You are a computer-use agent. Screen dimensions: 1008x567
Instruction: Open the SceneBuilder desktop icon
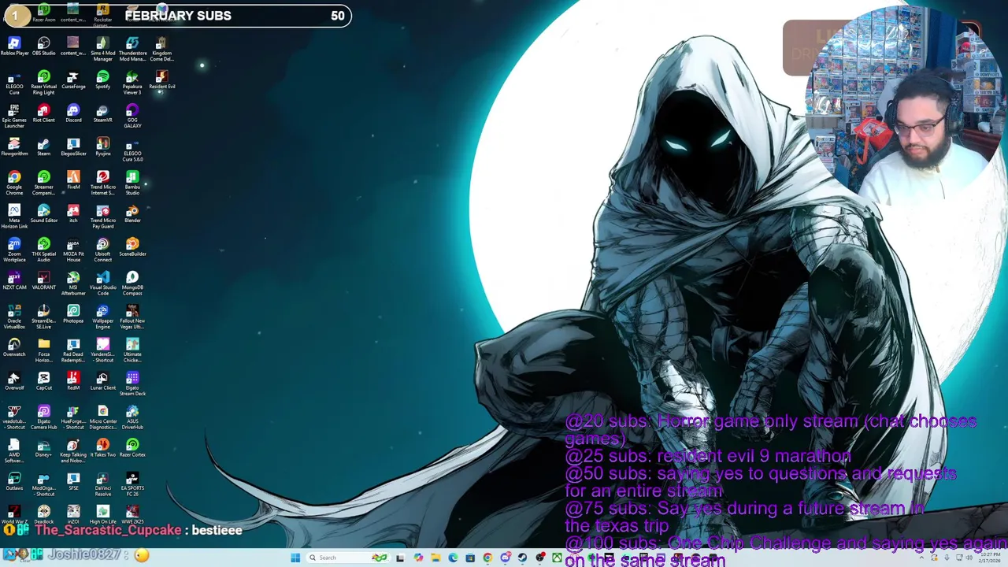coord(132,247)
